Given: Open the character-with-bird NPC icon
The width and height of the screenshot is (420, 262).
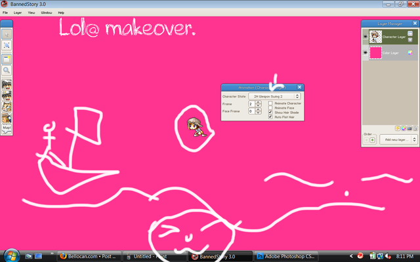Looking at the screenshot, I should pos(7,118).
